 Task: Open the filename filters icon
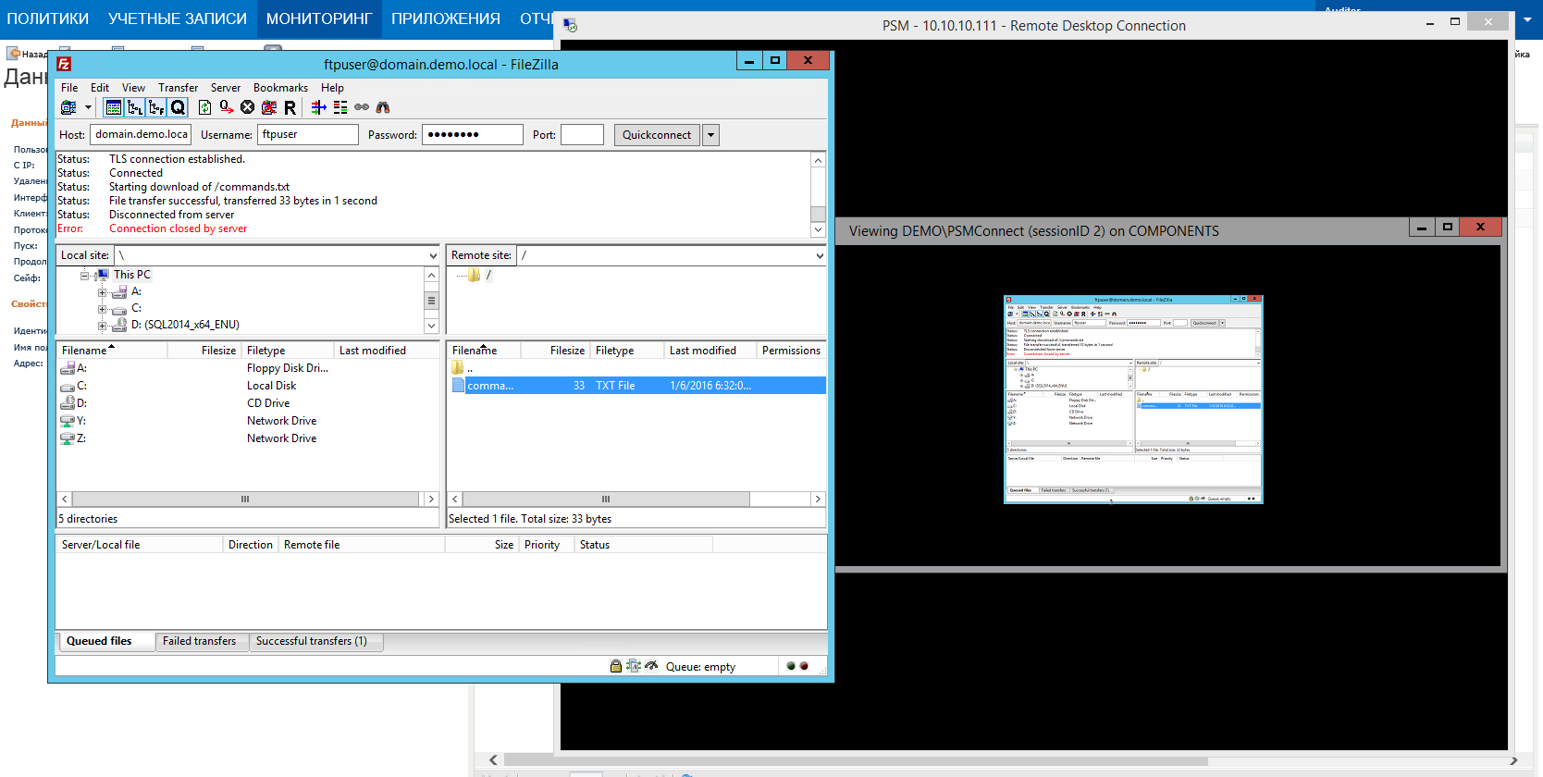340,107
